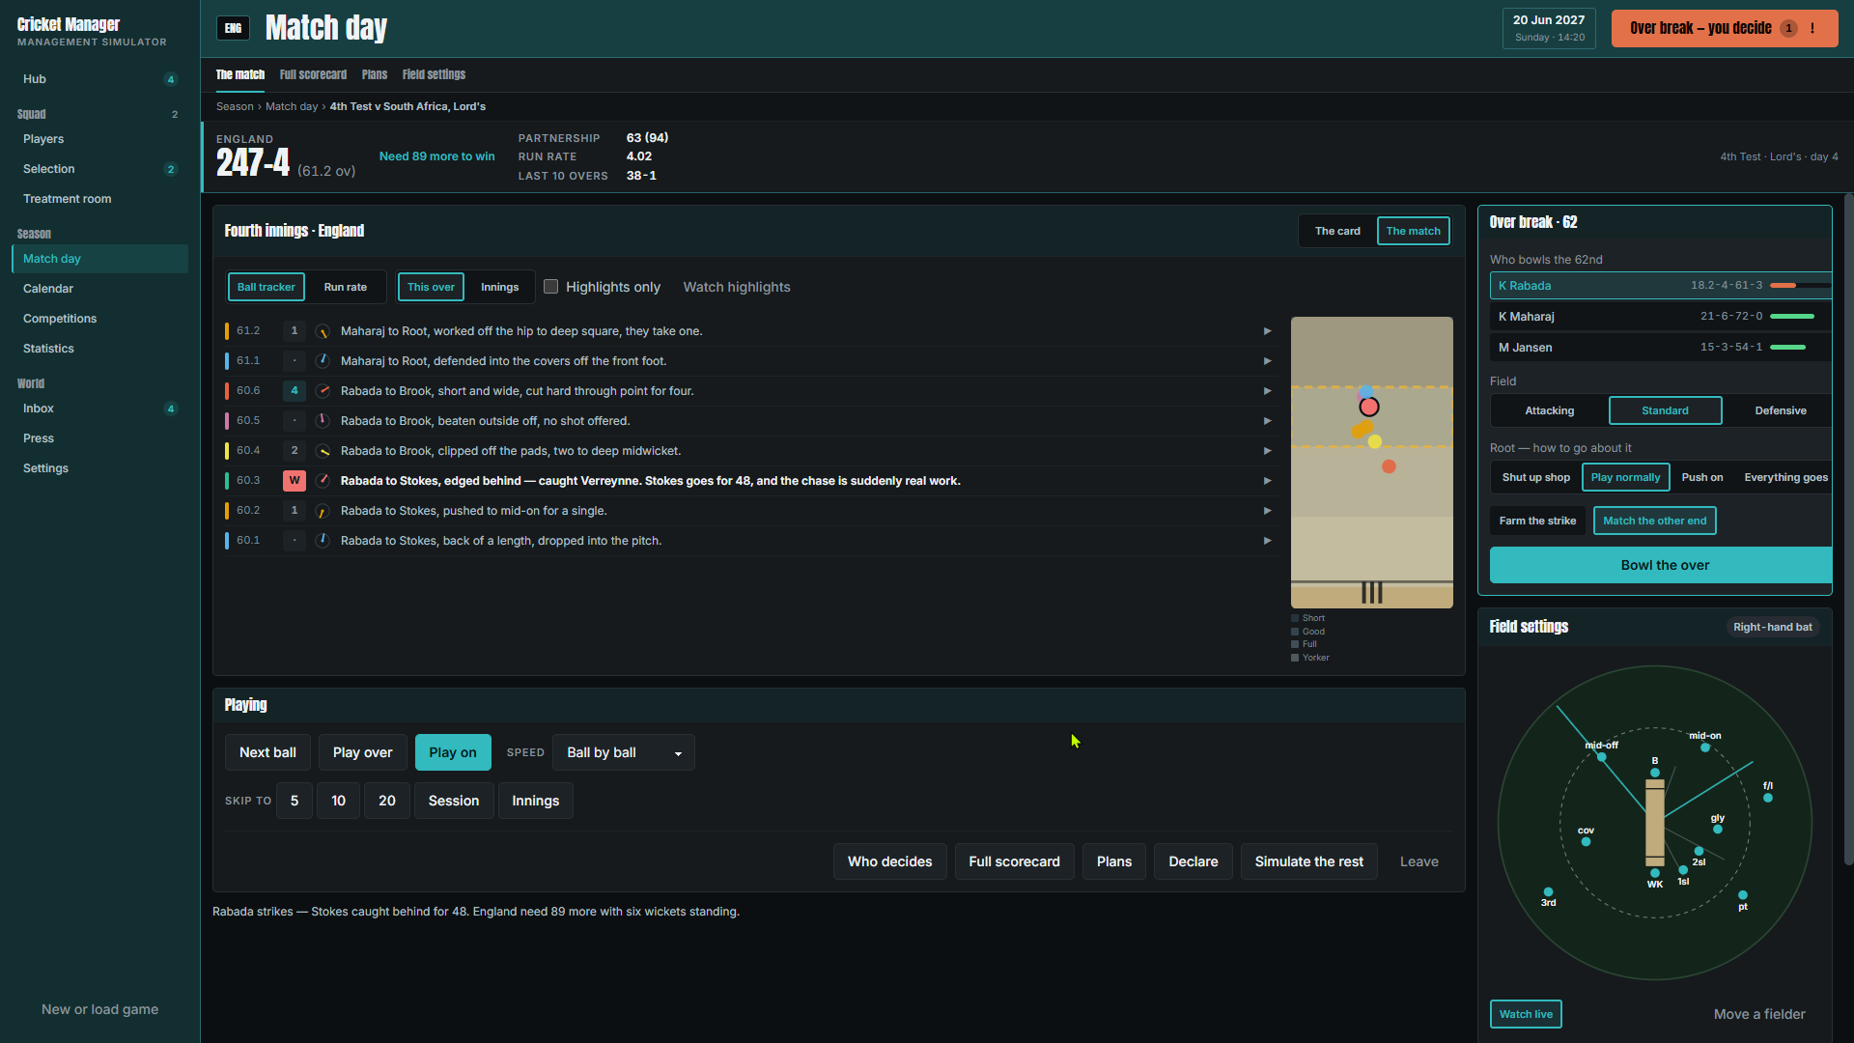Choose Push on for Root's approach

point(1701,477)
